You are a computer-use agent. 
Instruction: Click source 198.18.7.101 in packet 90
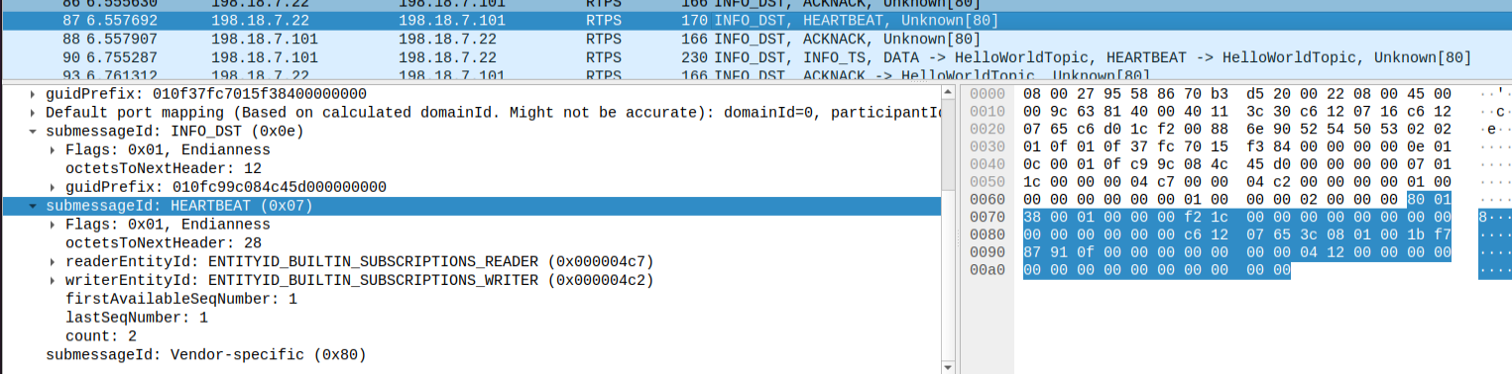[265, 57]
